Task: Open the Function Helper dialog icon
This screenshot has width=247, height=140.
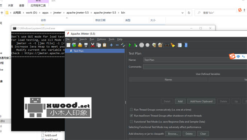Action: [180, 45]
